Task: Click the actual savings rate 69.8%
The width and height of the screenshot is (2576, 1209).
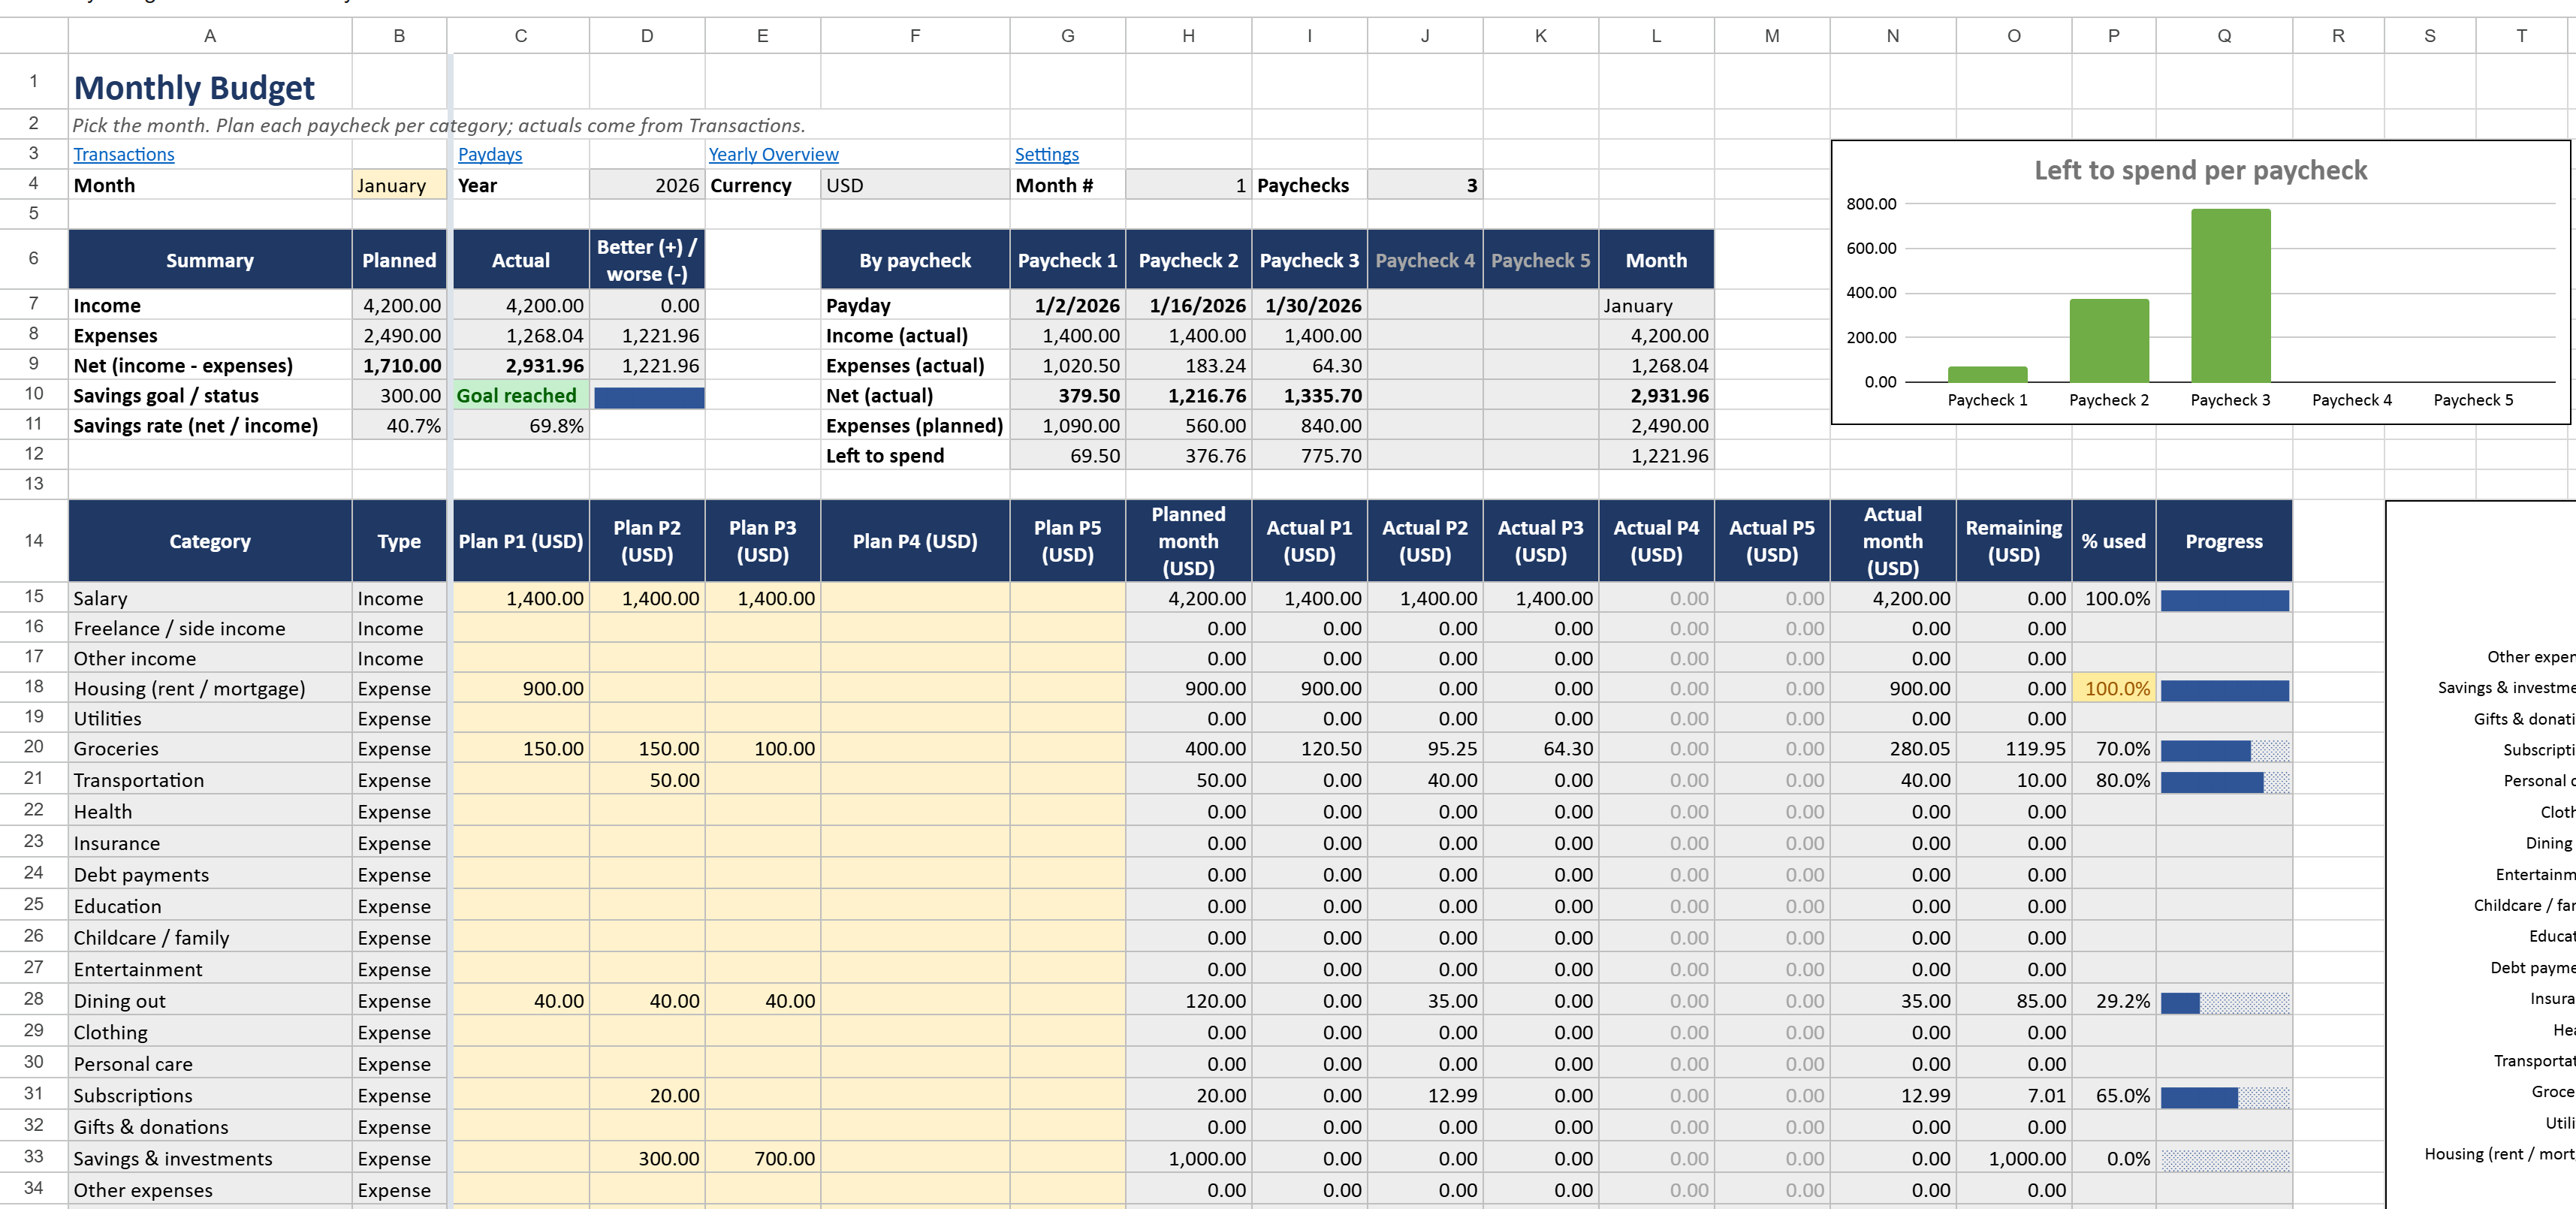Action: pyautogui.click(x=521, y=426)
